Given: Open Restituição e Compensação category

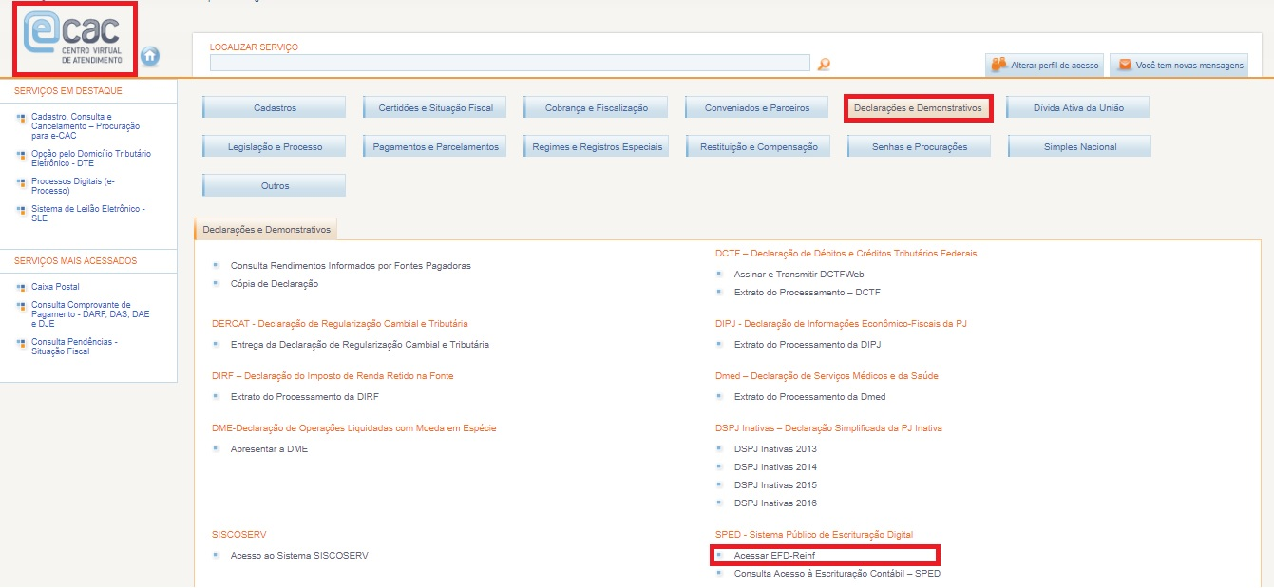Looking at the screenshot, I should coord(757,147).
